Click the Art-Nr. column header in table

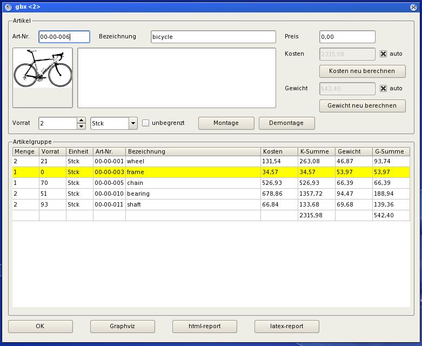[x=109, y=151]
